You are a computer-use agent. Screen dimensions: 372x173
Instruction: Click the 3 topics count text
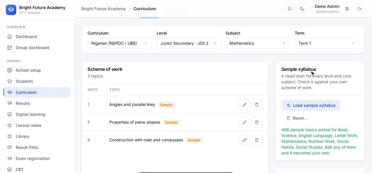coord(95,76)
